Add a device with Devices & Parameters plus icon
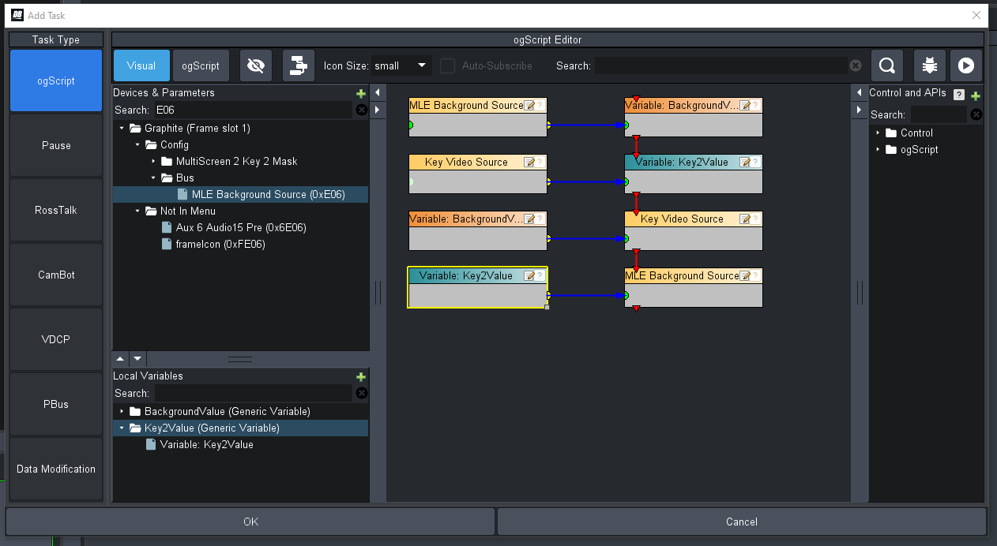997x546 pixels. coord(361,93)
